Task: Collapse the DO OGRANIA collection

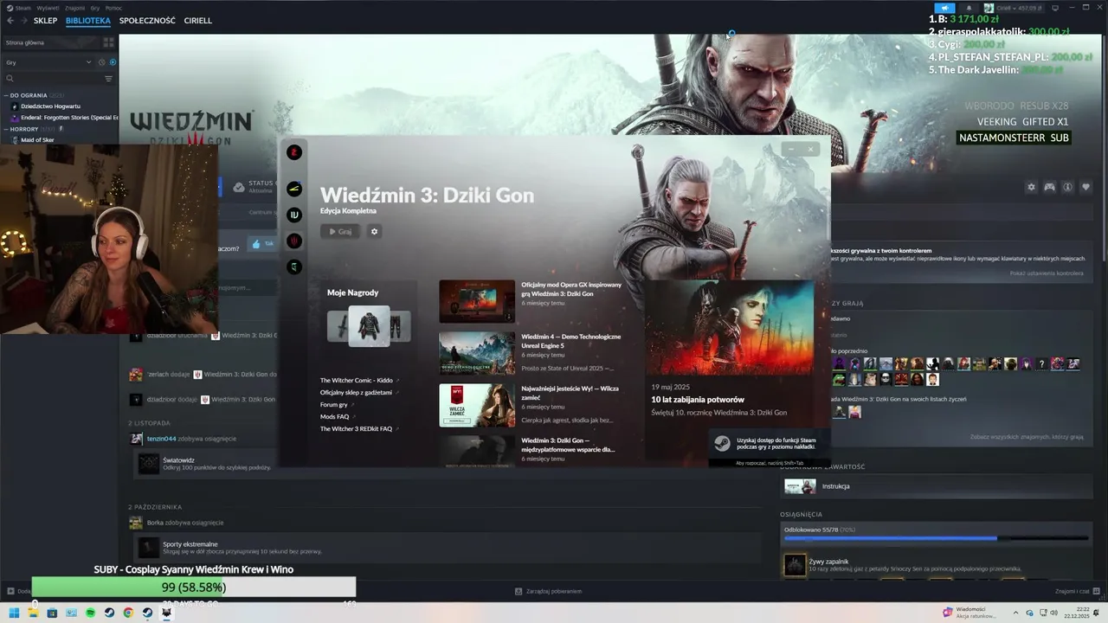Action: (37, 95)
